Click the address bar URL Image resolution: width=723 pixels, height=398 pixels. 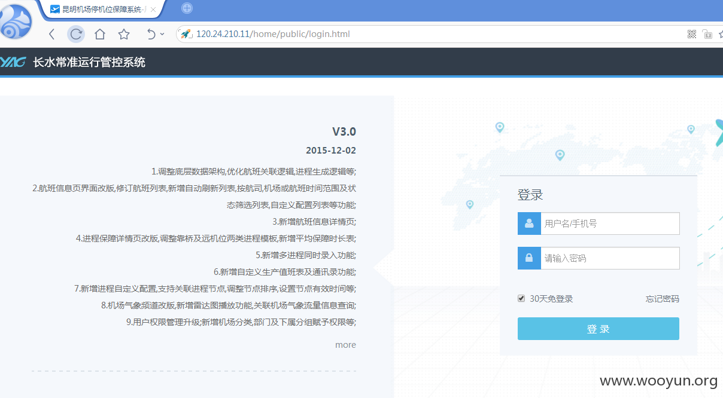coord(273,34)
